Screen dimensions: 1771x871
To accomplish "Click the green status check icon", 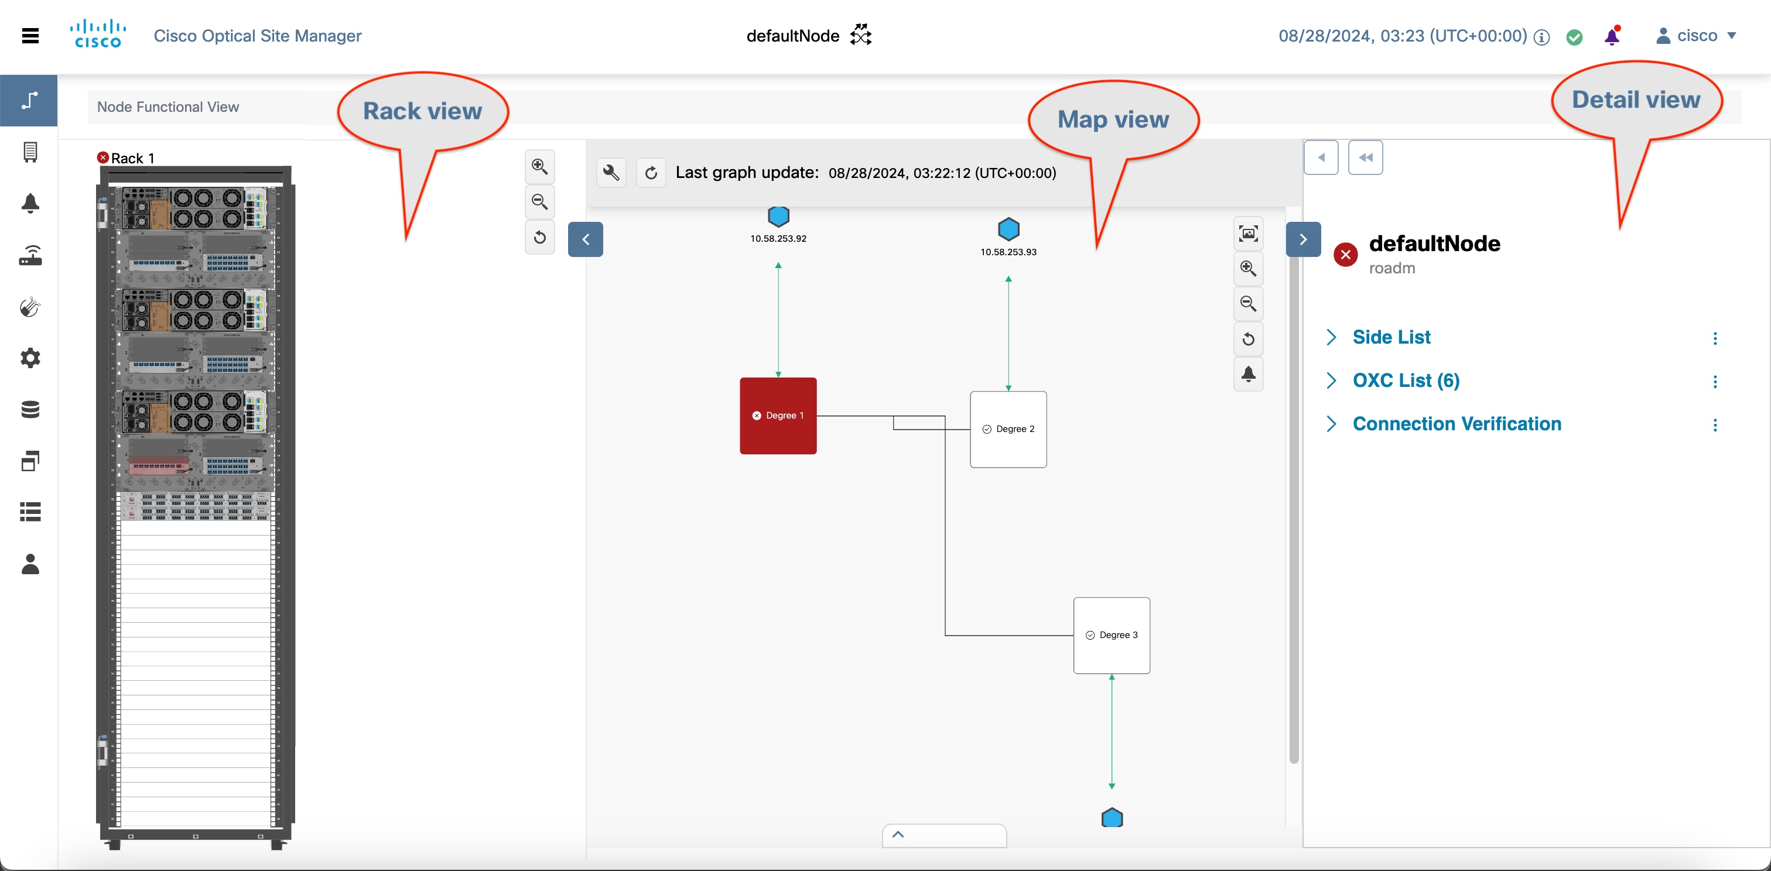I will (1574, 37).
